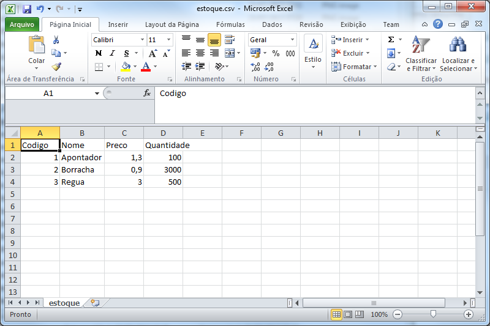Select the Format Painter brush icon
This screenshot has height=326, width=490.
56,67
